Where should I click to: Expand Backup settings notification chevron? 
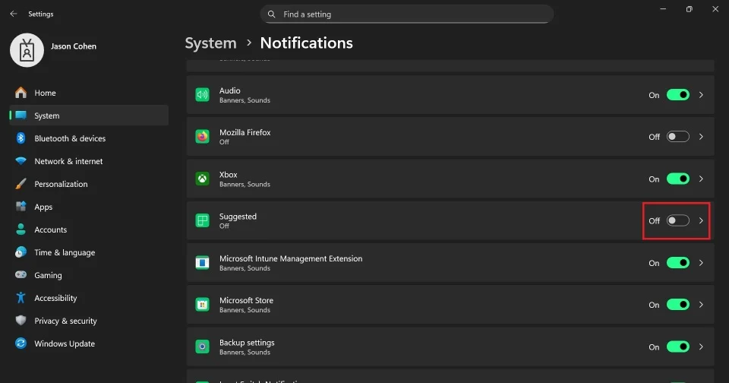(x=701, y=347)
